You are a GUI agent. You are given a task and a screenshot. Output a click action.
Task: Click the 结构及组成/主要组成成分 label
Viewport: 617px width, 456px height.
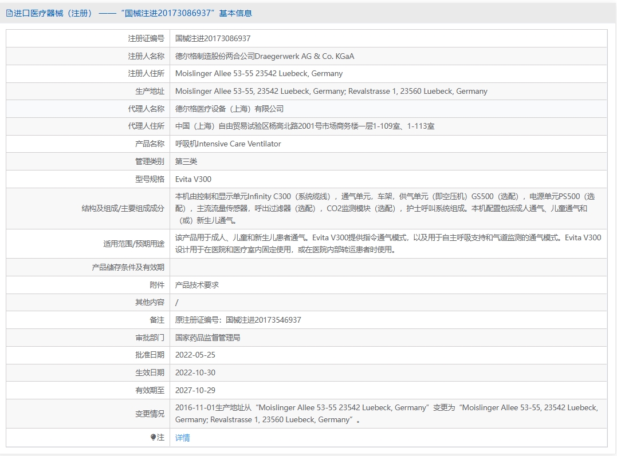(123, 208)
